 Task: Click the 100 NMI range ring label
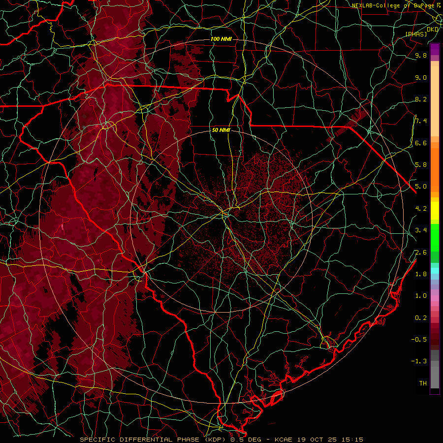221,39
